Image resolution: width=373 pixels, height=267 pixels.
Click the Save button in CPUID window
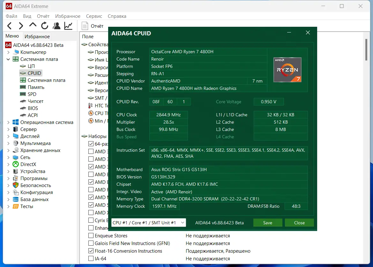[268, 223]
